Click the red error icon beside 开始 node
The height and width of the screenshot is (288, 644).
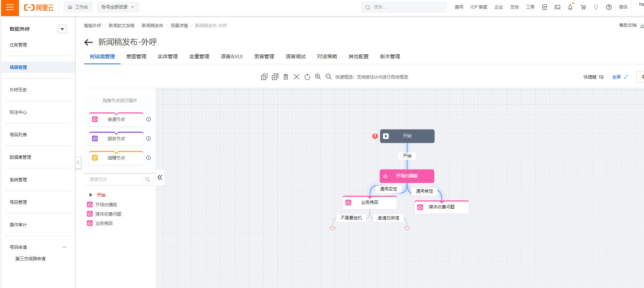click(375, 136)
